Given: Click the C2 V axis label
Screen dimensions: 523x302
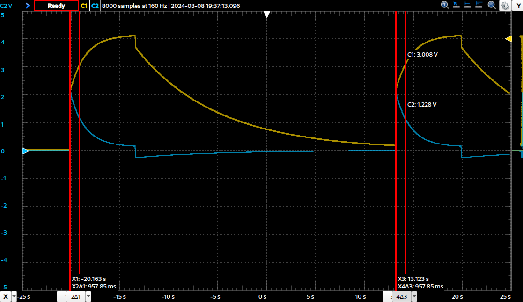Looking at the screenshot, I should [7, 6].
